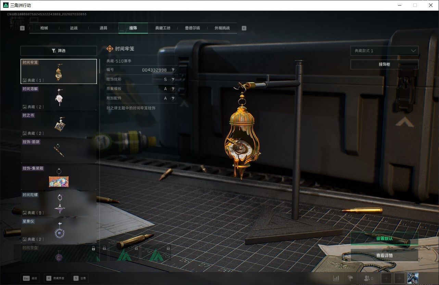
Task: Click the help icon next to 附加配件
Action: pos(173,98)
